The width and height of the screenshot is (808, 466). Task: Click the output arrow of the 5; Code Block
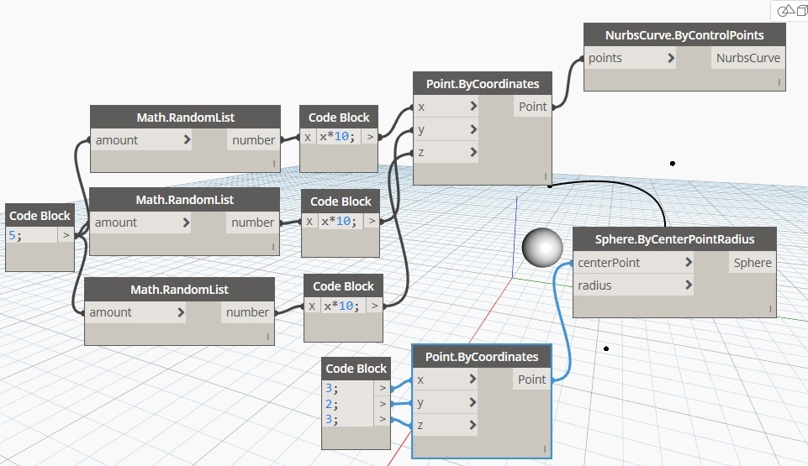[66, 236]
